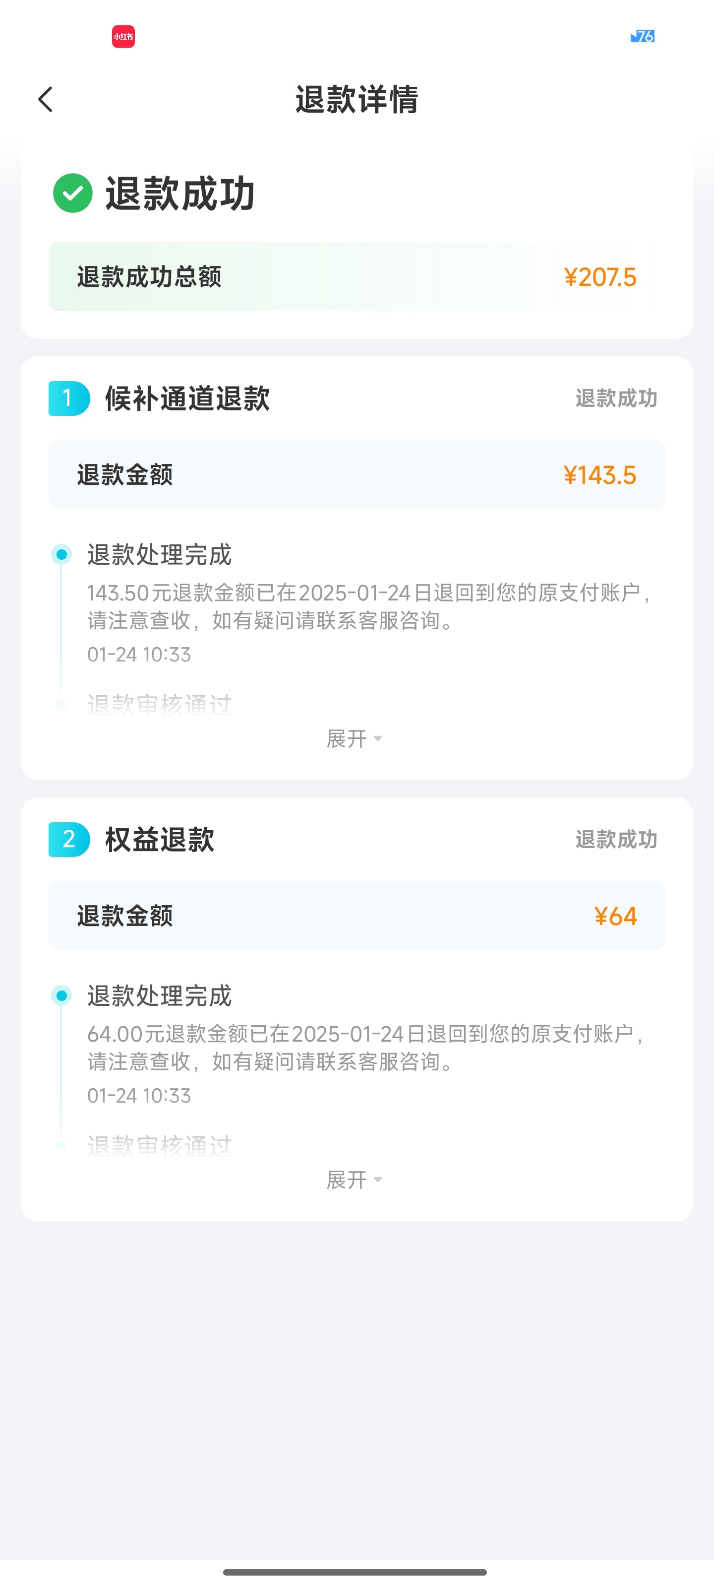Tap the back arrow icon
The height and width of the screenshot is (1588, 714).
click(46, 99)
